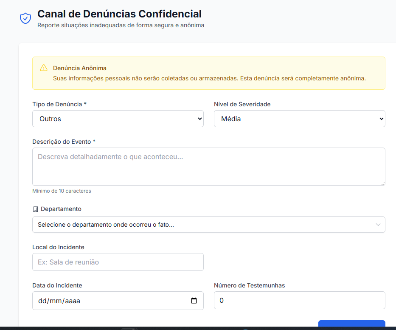Click the Número de Testemunhas number field
The image size is (396, 330).
[299, 300]
